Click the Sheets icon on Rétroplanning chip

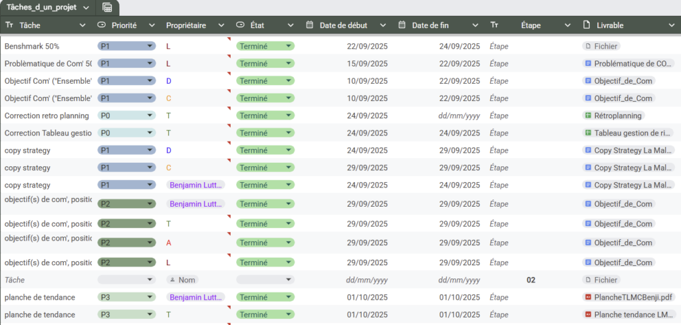(x=588, y=116)
